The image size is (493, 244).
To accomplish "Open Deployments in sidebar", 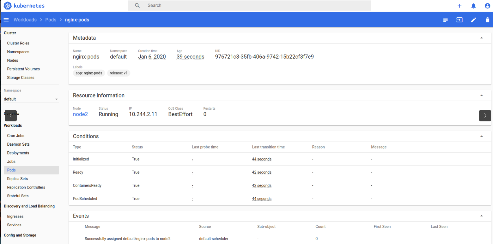I will click(18, 153).
